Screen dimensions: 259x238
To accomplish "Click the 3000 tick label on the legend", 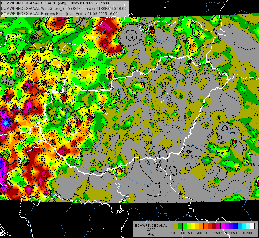I will [x=242, y=233].
